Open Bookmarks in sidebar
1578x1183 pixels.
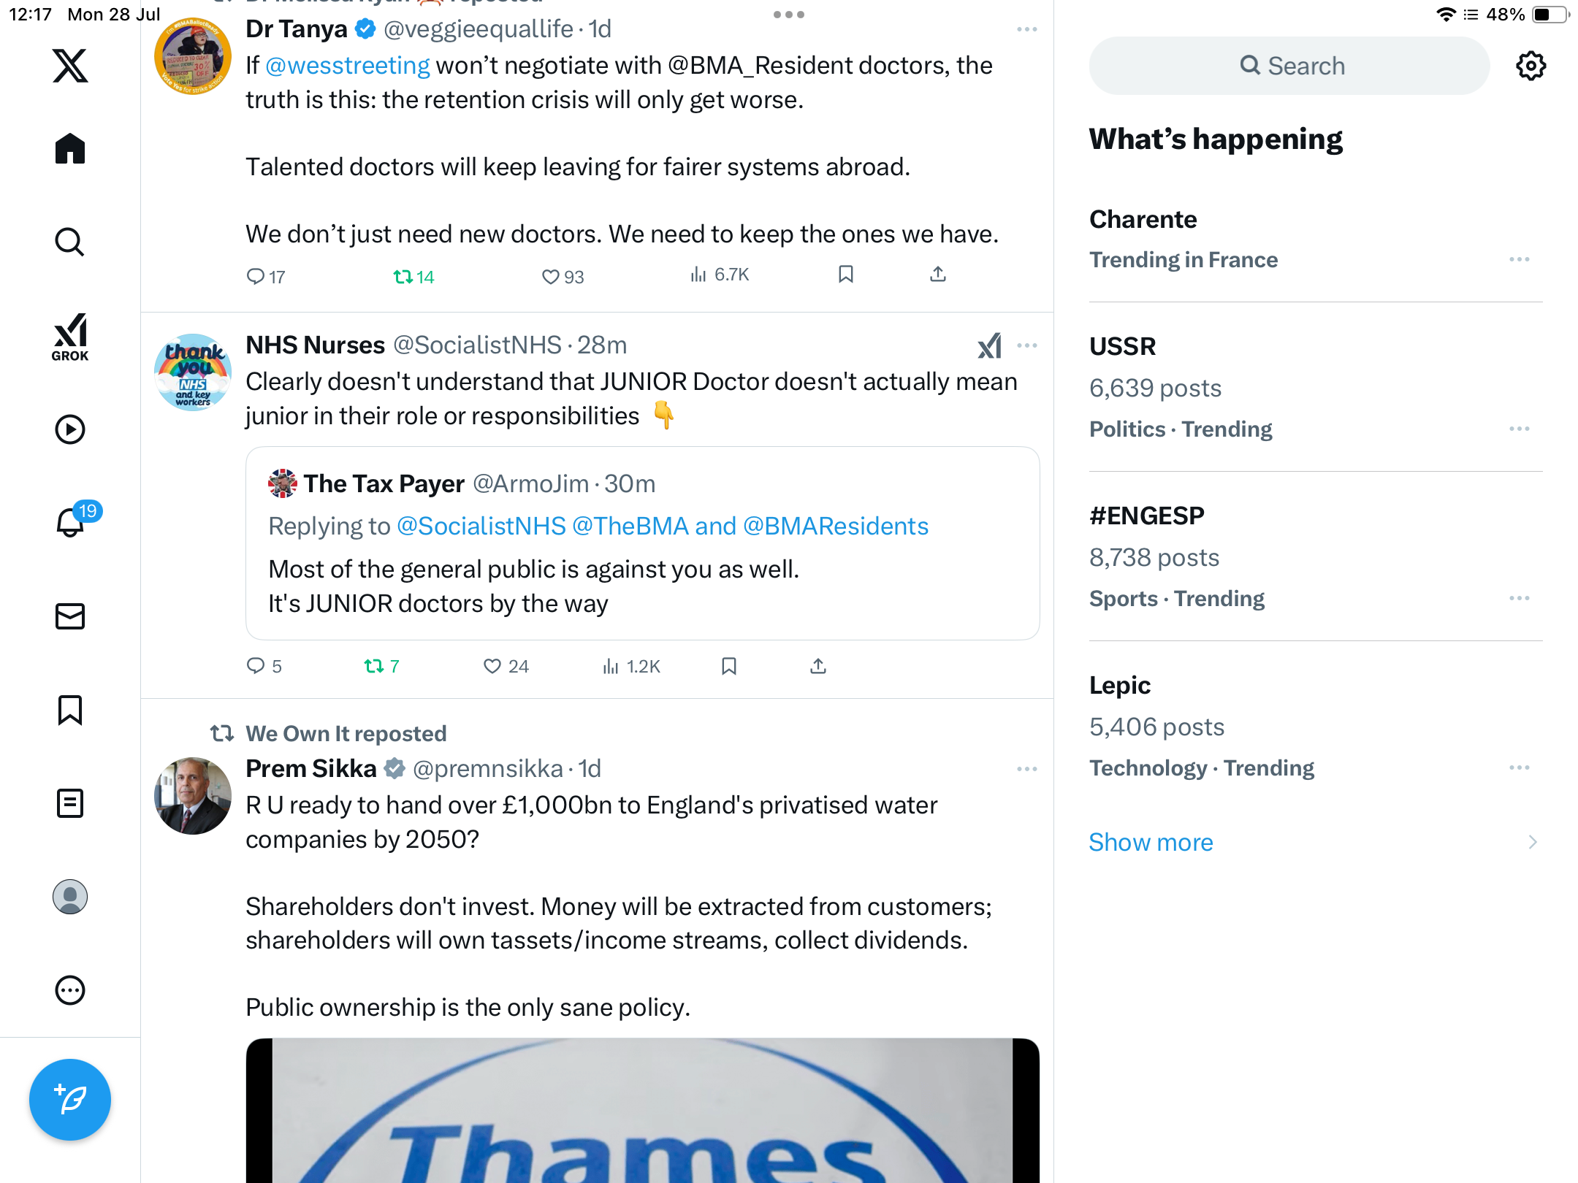point(70,710)
